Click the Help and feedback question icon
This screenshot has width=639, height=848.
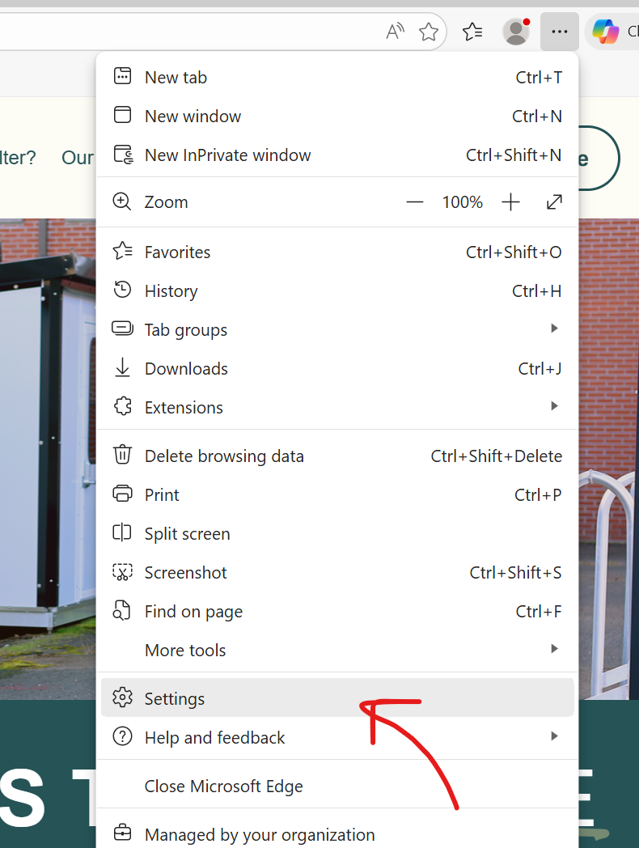pyautogui.click(x=122, y=736)
